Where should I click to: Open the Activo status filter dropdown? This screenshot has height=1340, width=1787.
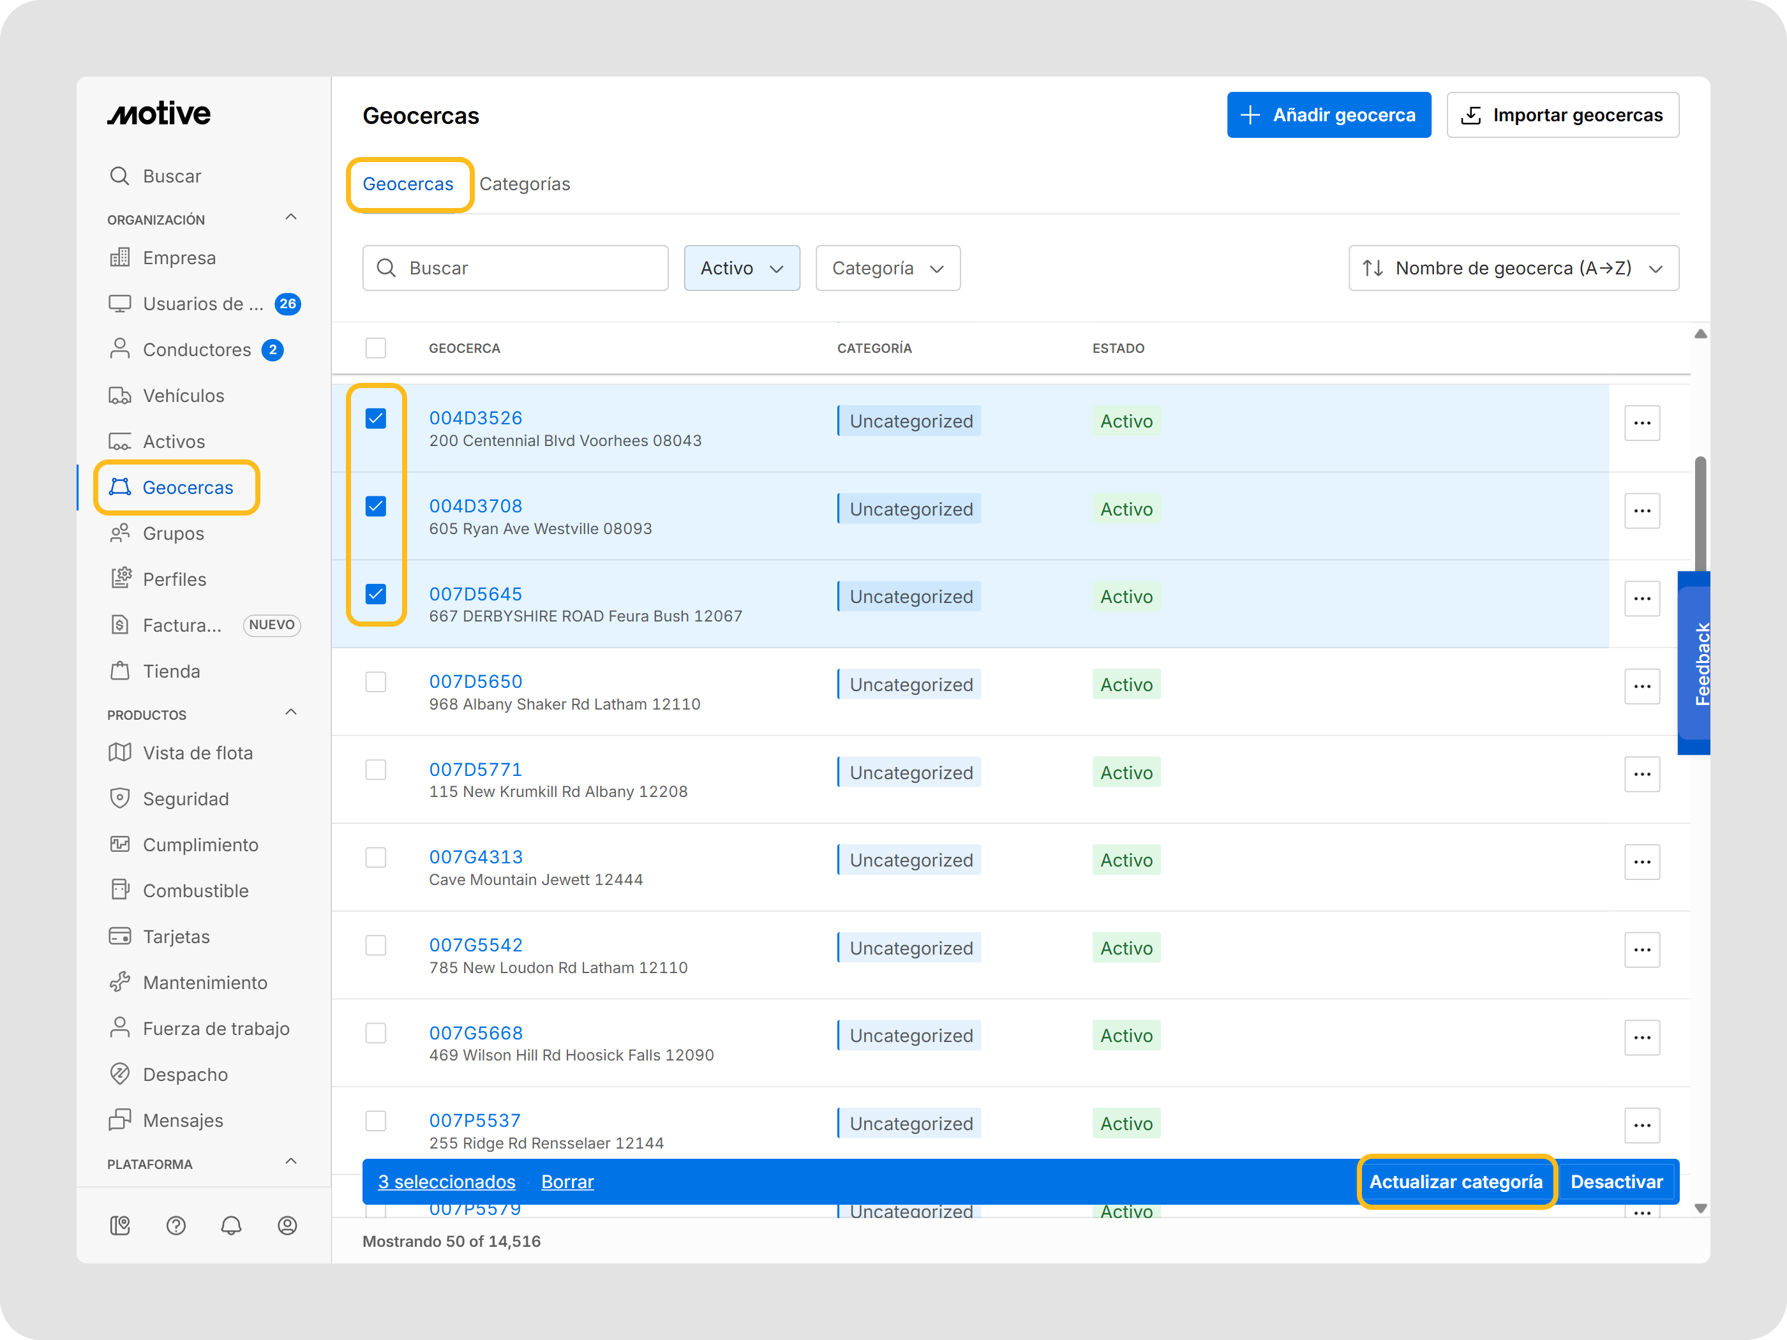741,267
